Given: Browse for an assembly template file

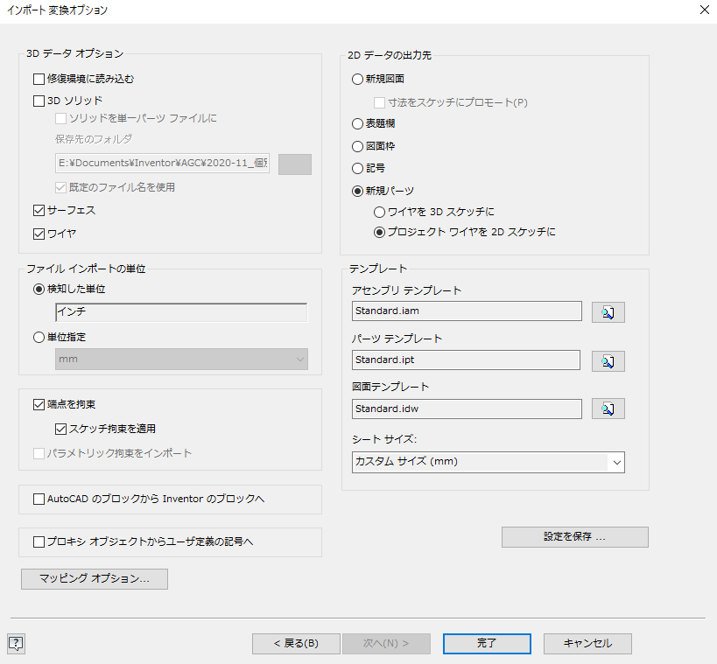Looking at the screenshot, I should [608, 312].
